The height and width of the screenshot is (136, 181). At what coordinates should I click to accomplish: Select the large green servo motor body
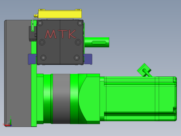click(x=140, y=99)
